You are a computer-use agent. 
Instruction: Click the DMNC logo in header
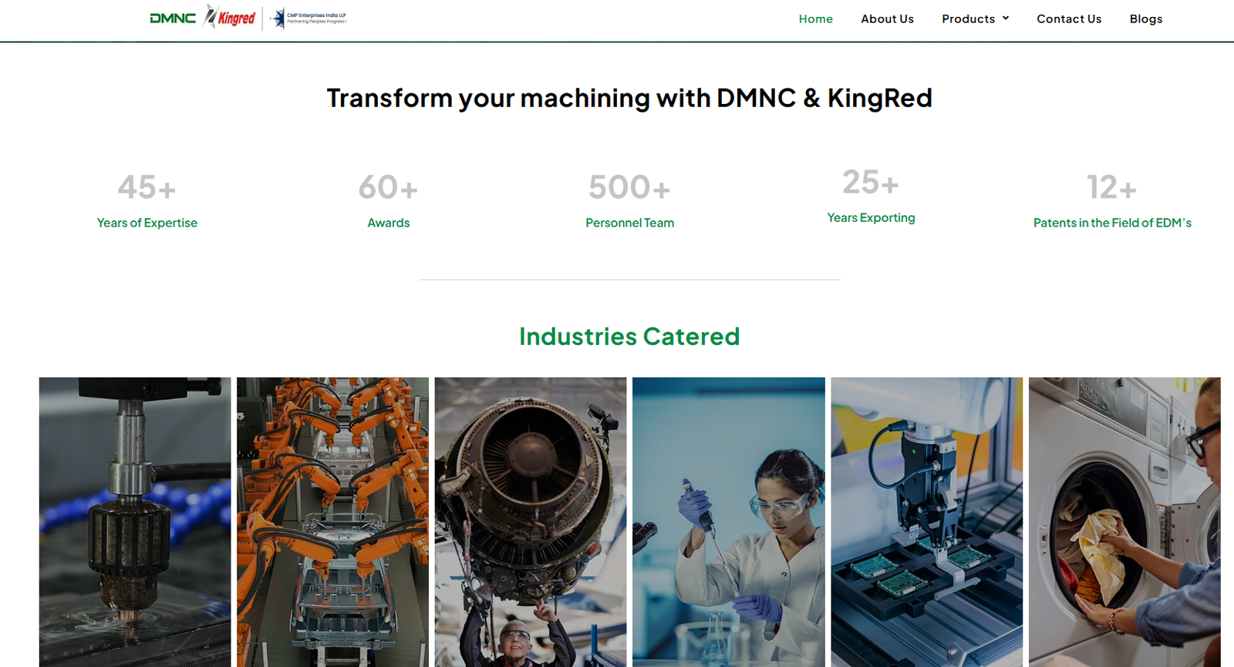tap(173, 18)
